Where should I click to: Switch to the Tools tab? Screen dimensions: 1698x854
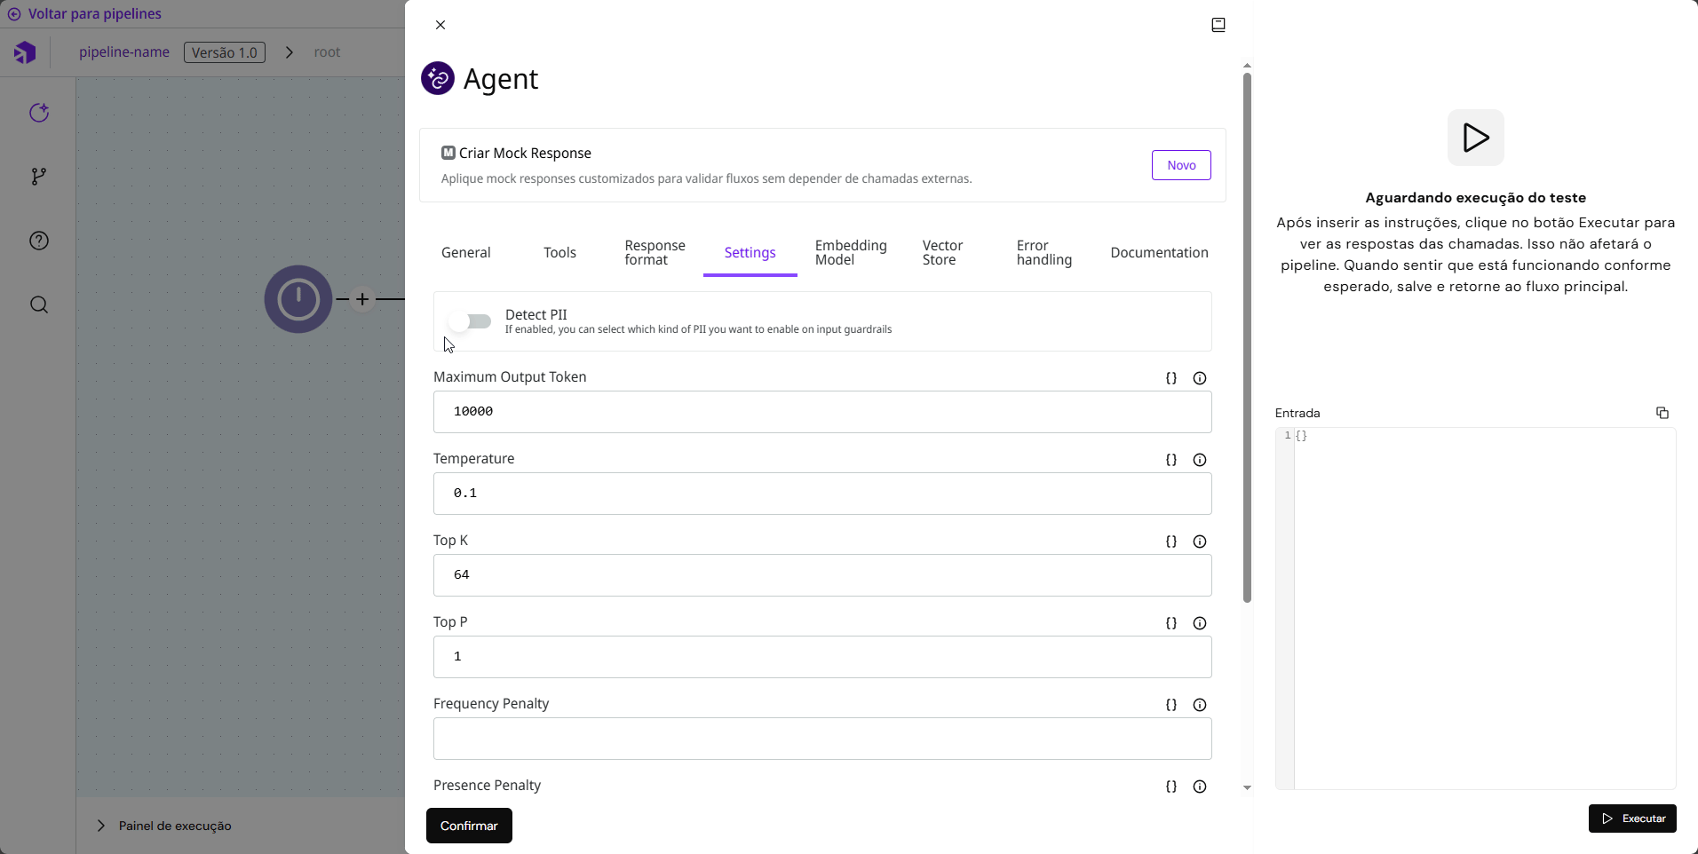coord(559,253)
